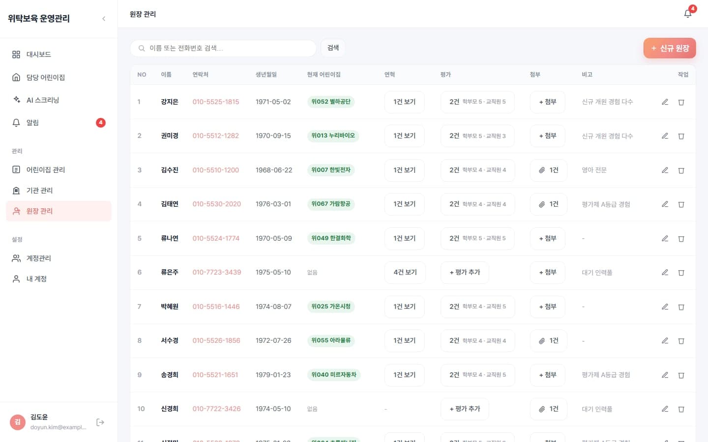Open 권미경's 2건 evaluation summary
708x442 pixels.
477,136
